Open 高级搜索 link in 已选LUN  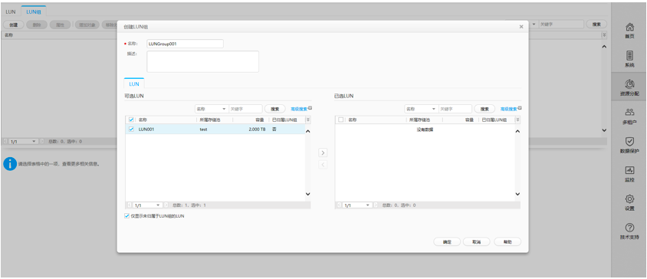coord(510,109)
